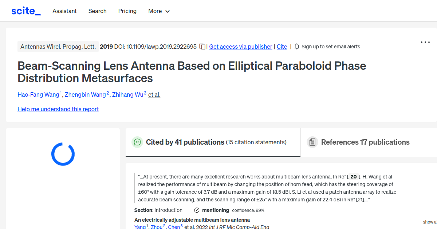Copy the DOI with the copy icon
The height and width of the screenshot is (229, 437).
click(x=202, y=47)
